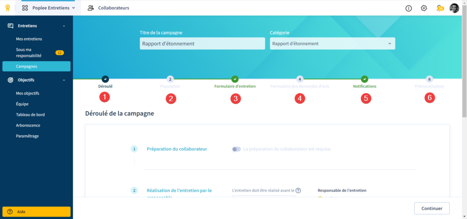
Task: Click the Entretiens chat icon in sidebar
Action: tap(10, 26)
